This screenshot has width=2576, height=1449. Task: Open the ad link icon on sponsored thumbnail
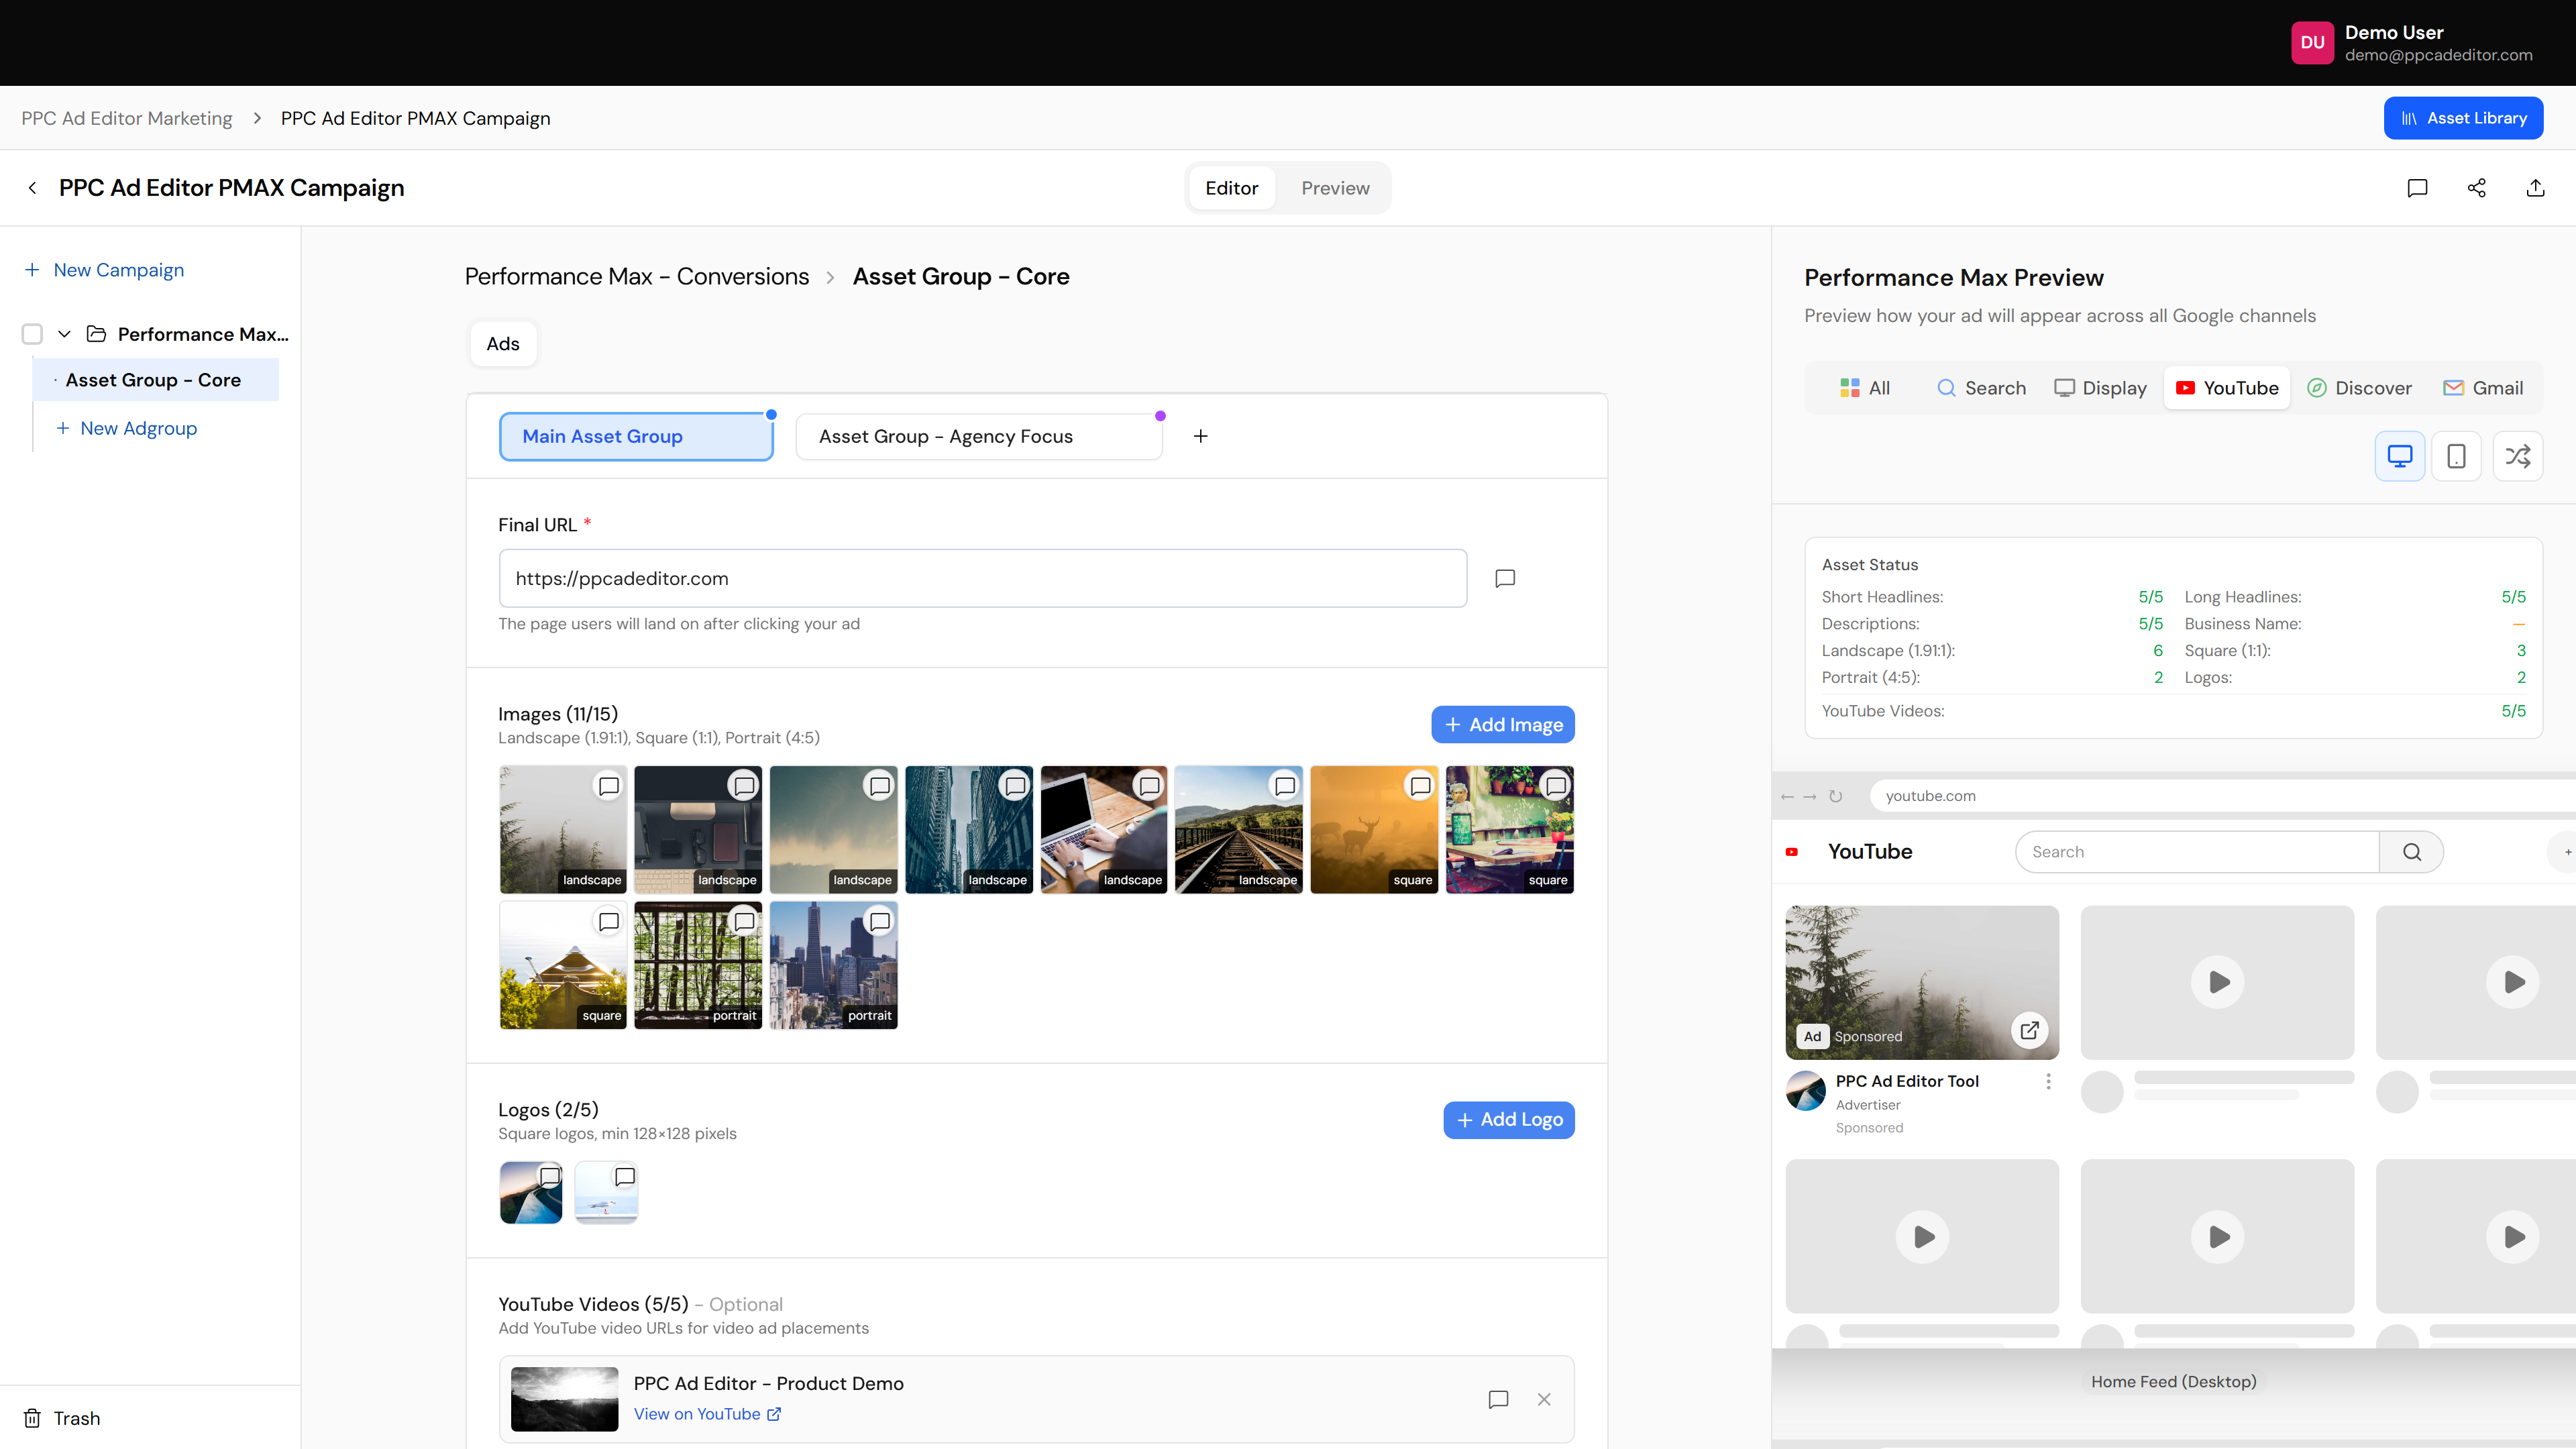(x=2029, y=1030)
